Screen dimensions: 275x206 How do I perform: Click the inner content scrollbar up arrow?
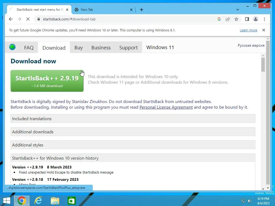pos(263,56)
